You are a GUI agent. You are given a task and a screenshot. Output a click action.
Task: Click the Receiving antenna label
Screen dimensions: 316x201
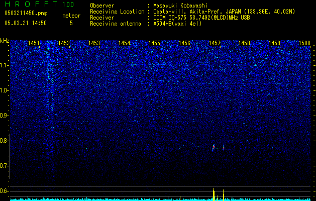tap(116, 24)
